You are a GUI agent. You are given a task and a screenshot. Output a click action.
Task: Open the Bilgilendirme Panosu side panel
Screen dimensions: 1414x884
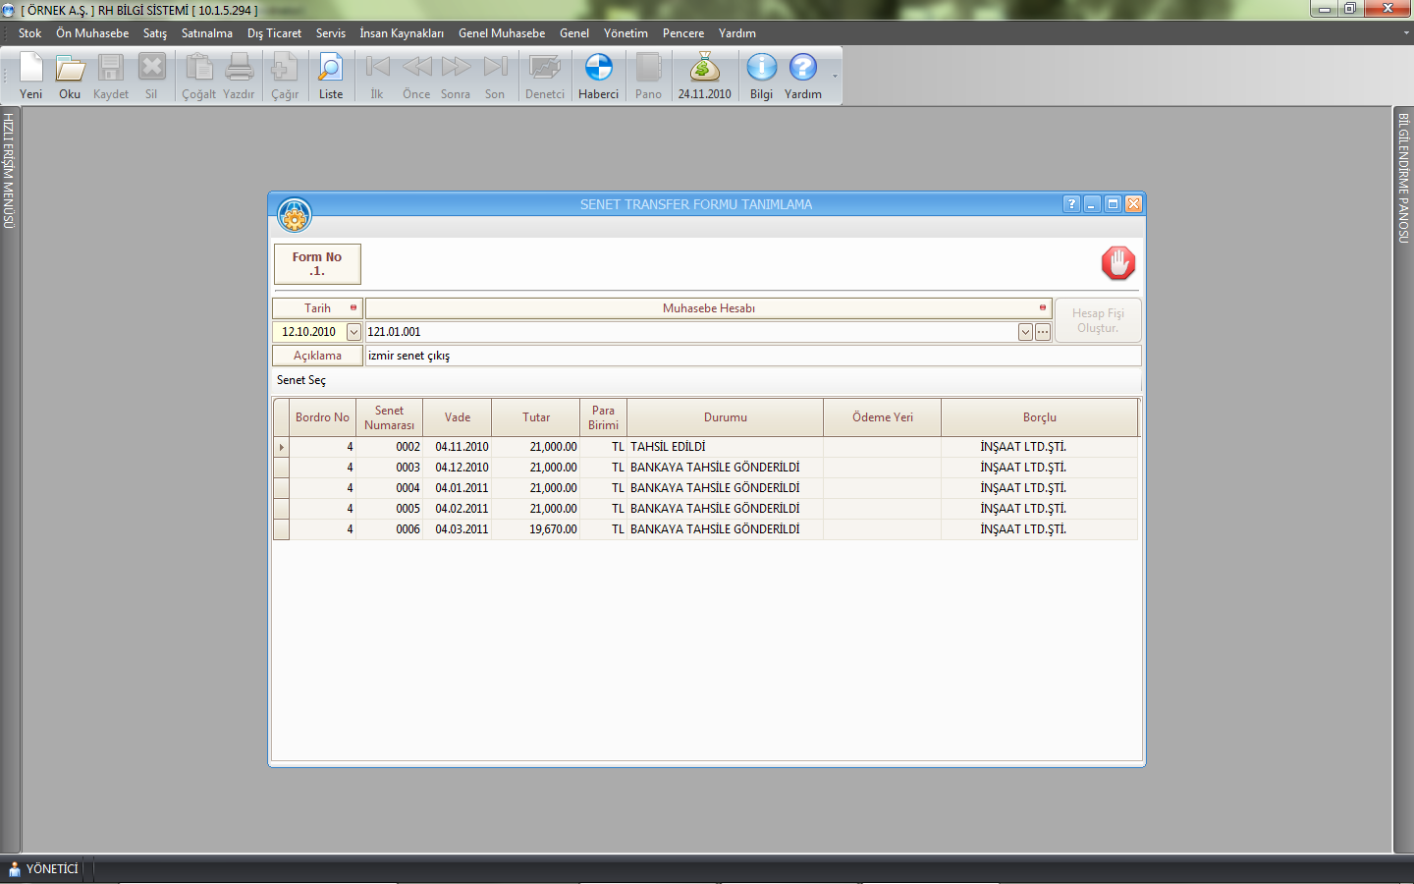coord(1404,178)
